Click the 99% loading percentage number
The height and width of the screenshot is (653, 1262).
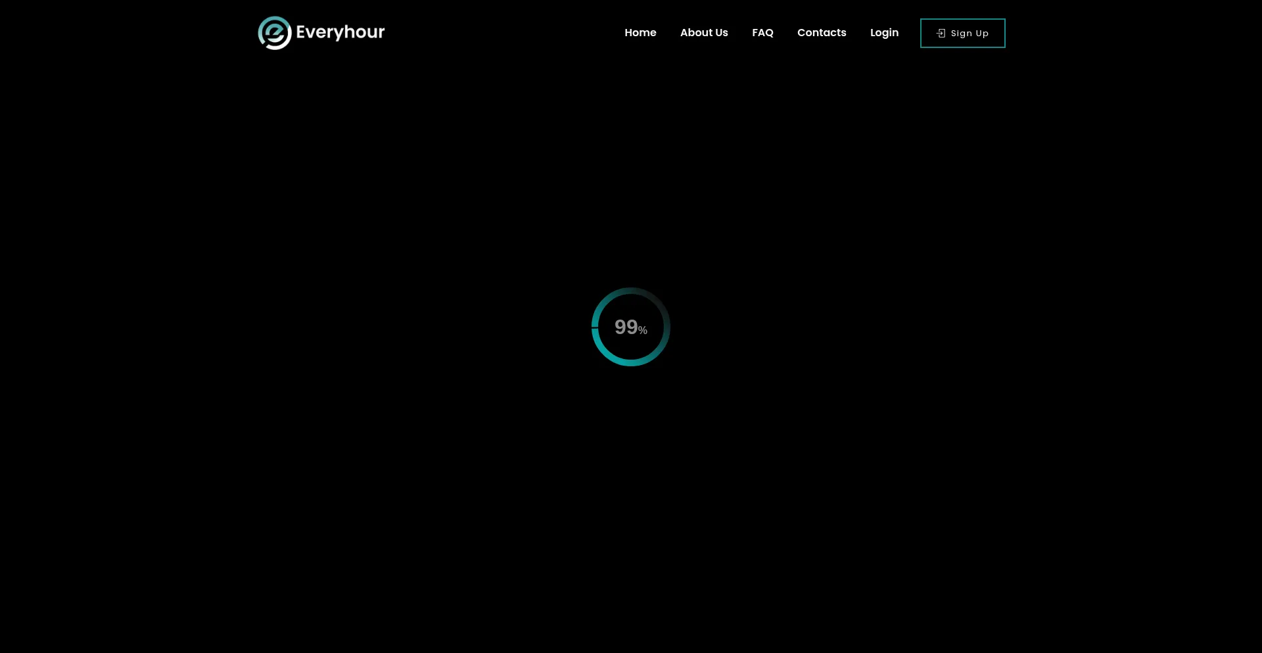click(x=626, y=327)
